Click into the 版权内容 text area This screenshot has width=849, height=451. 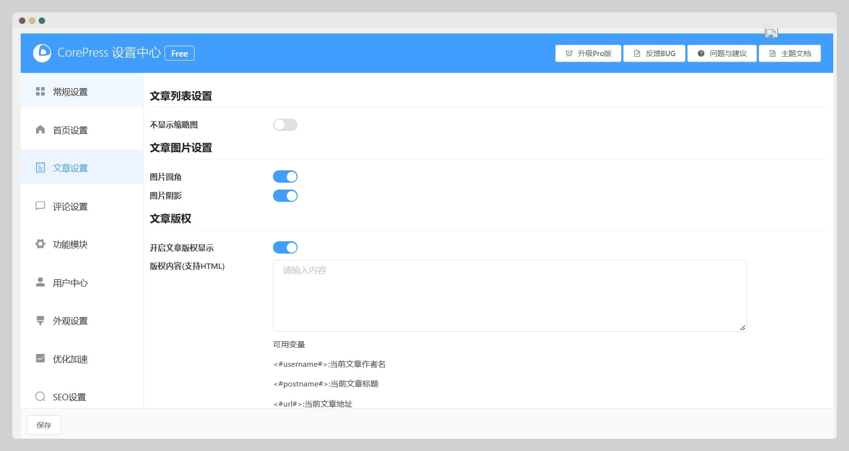click(x=509, y=295)
